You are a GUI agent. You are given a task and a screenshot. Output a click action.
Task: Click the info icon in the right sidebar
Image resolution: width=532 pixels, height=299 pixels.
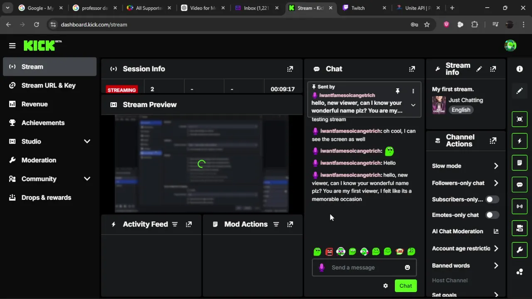click(x=520, y=69)
